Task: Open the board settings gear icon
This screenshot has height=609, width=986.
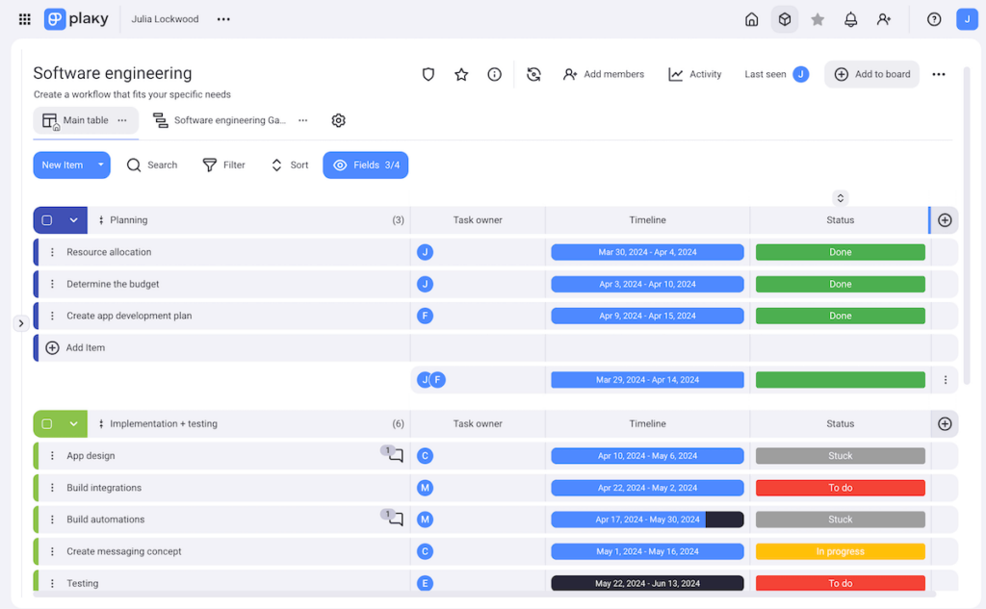Action: [x=338, y=120]
